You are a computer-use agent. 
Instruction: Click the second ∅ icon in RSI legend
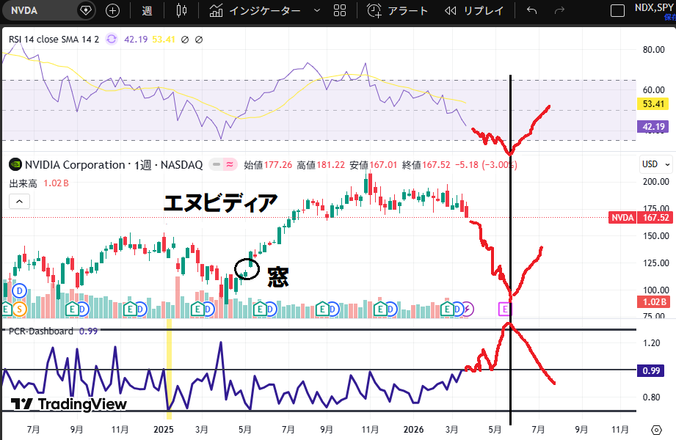(x=199, y=40)
